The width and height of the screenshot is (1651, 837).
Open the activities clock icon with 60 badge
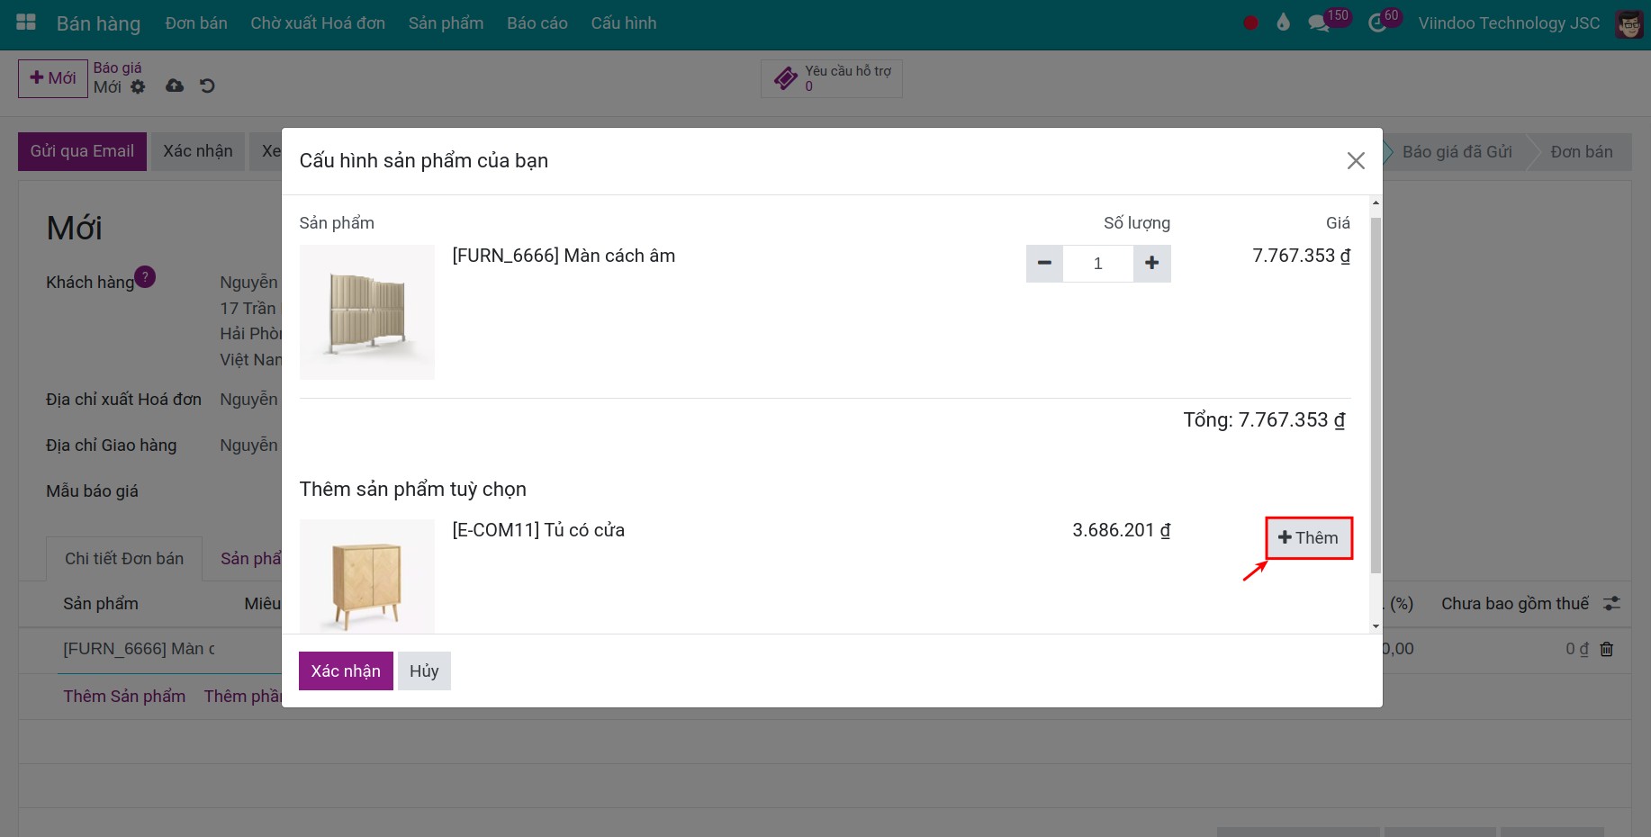(1377, 23)
